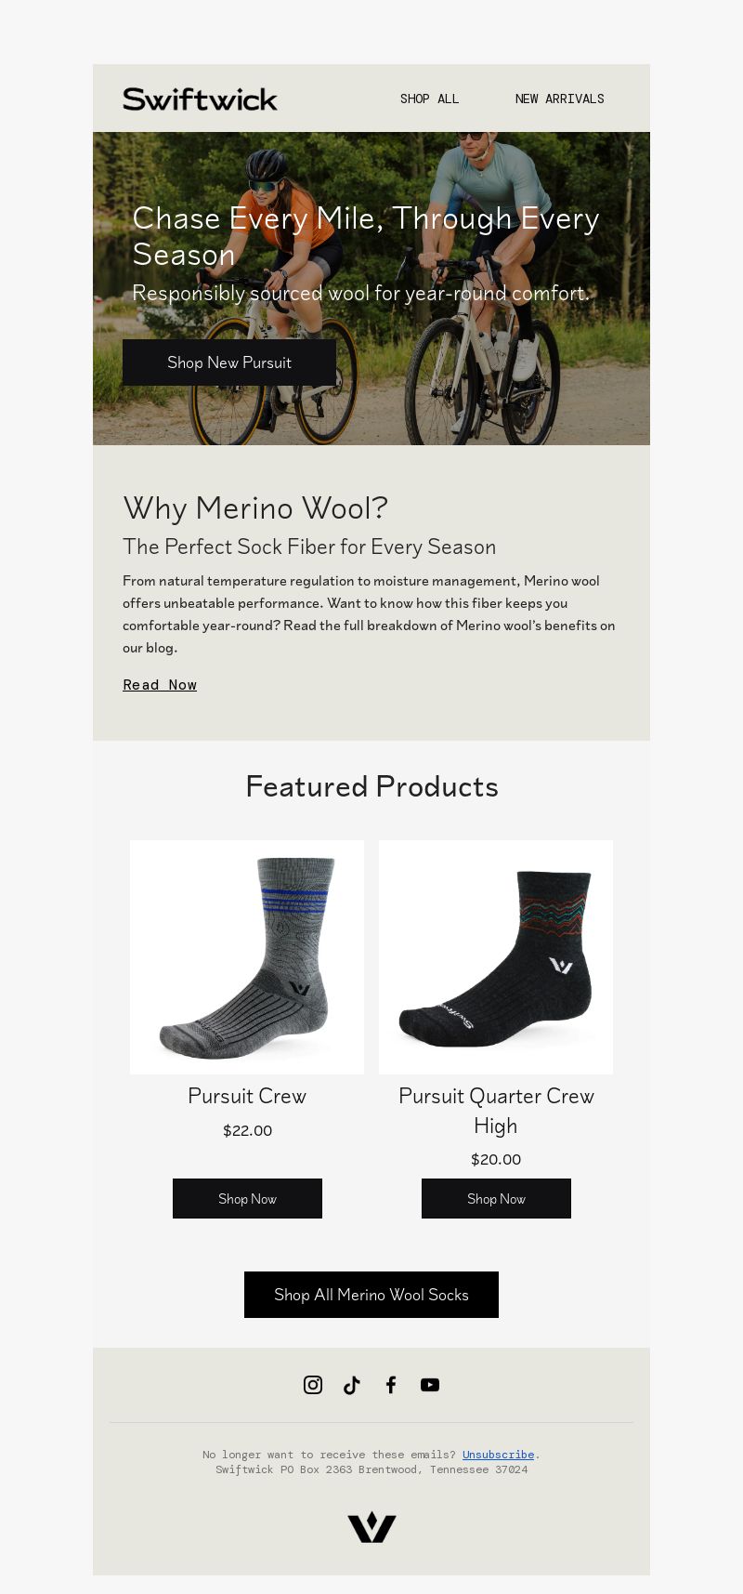Open the SHOP ALL menu link

click(429, 99)
